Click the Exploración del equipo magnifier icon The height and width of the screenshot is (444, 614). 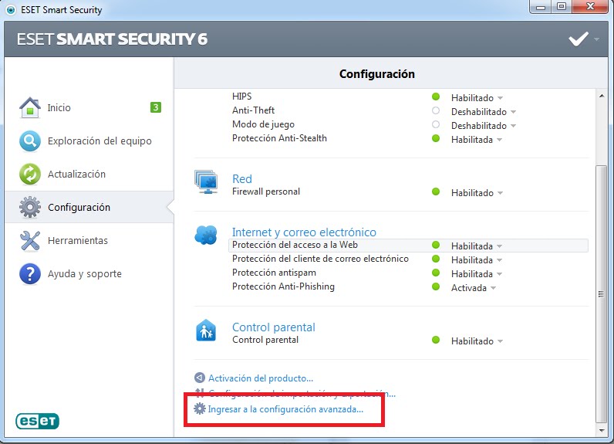(x=29, y=141)
